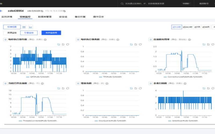Open the 数据库管理 tab
Viewport: 215px width, 134px height.
pos(45,17)
